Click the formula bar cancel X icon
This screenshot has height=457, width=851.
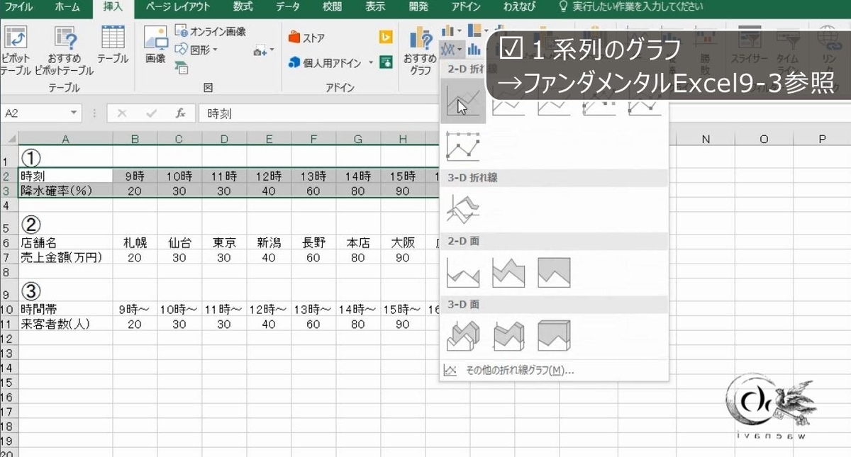click(122, 113)
